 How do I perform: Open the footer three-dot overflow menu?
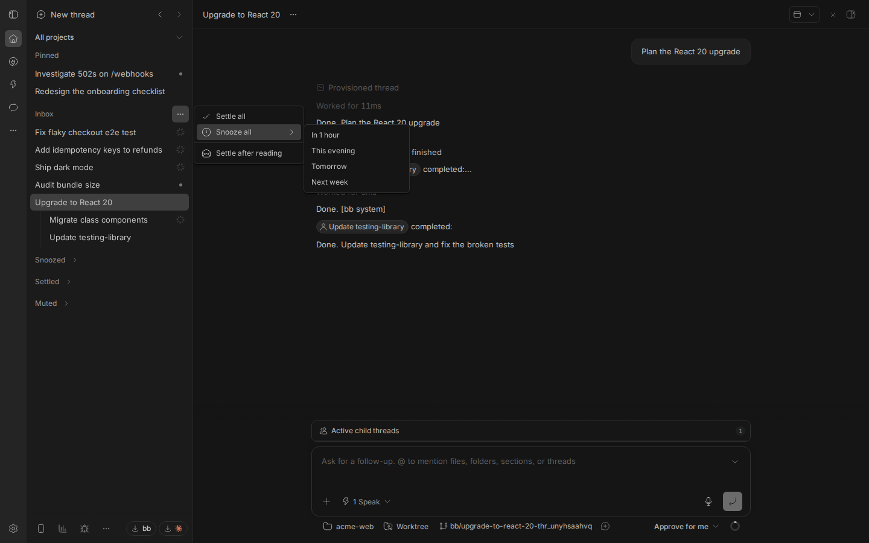pyautogui.click(x=106, y=529)
